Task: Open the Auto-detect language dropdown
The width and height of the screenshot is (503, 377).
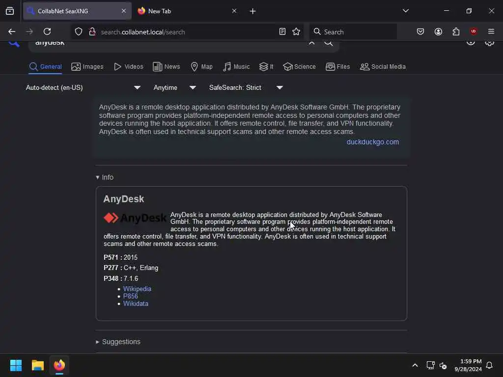Action: 83,87
